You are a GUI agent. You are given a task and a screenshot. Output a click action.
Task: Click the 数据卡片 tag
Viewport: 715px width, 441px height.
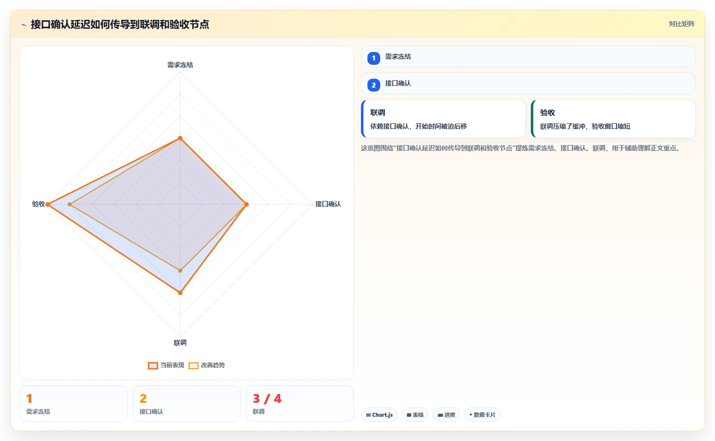click(x=482, y=415)
